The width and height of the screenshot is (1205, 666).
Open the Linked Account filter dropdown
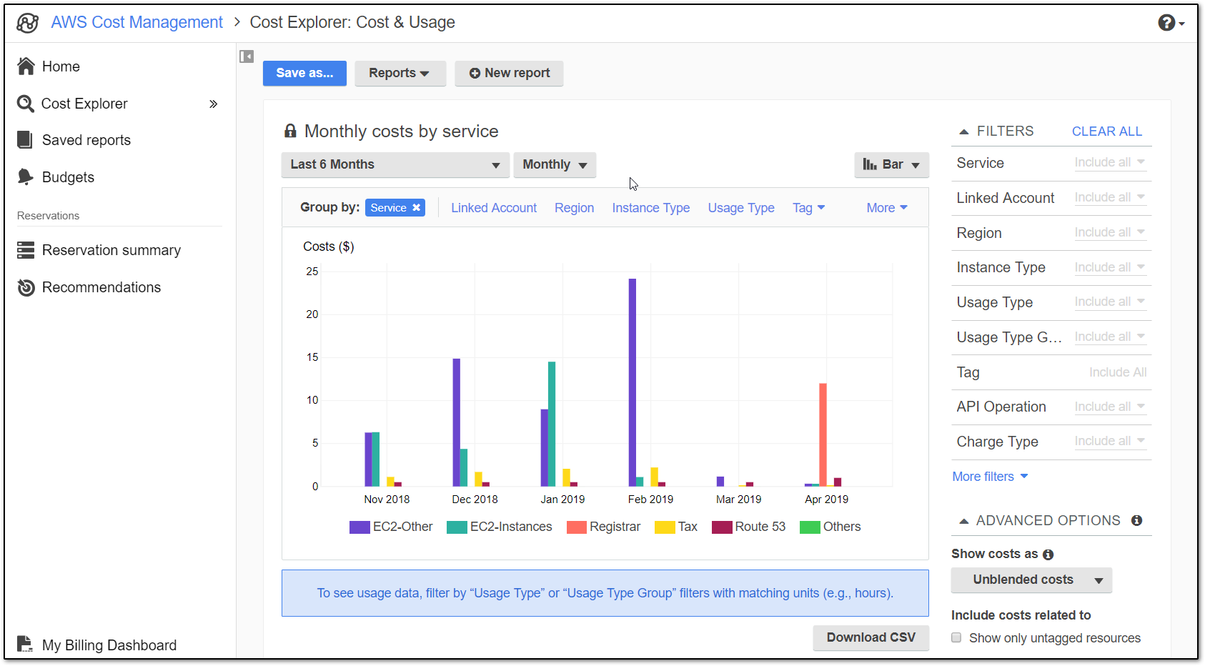(1110, 197)
